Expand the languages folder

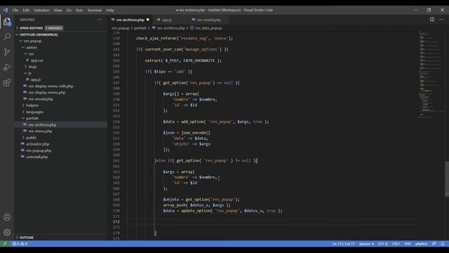click(x=34, y=112)
